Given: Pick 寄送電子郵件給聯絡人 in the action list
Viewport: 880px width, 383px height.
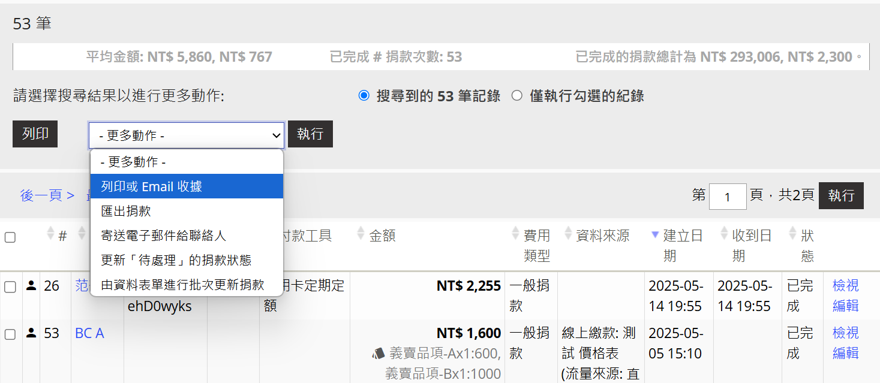Looking at the screenshot, I should (163, 236).
